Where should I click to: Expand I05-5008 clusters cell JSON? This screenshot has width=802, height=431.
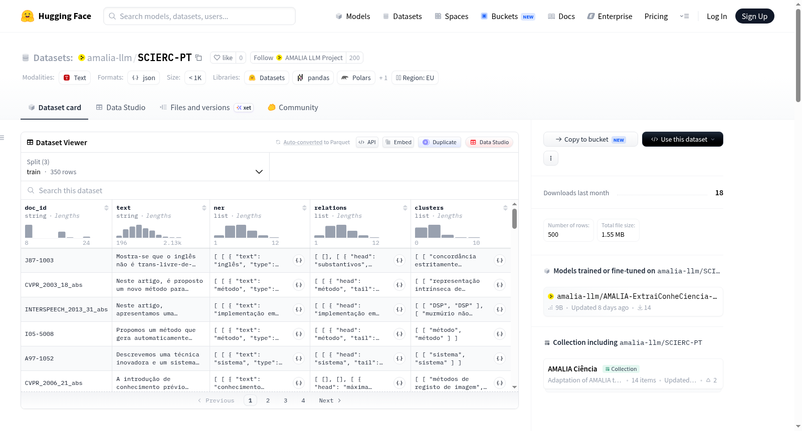500,334
